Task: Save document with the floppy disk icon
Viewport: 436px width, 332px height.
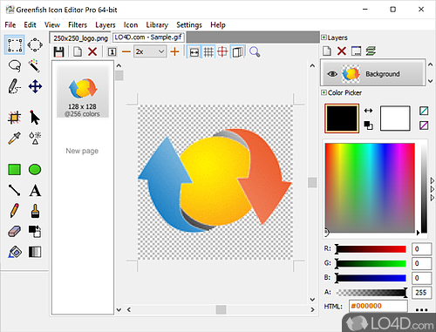Action: click(x=59, y=52)
